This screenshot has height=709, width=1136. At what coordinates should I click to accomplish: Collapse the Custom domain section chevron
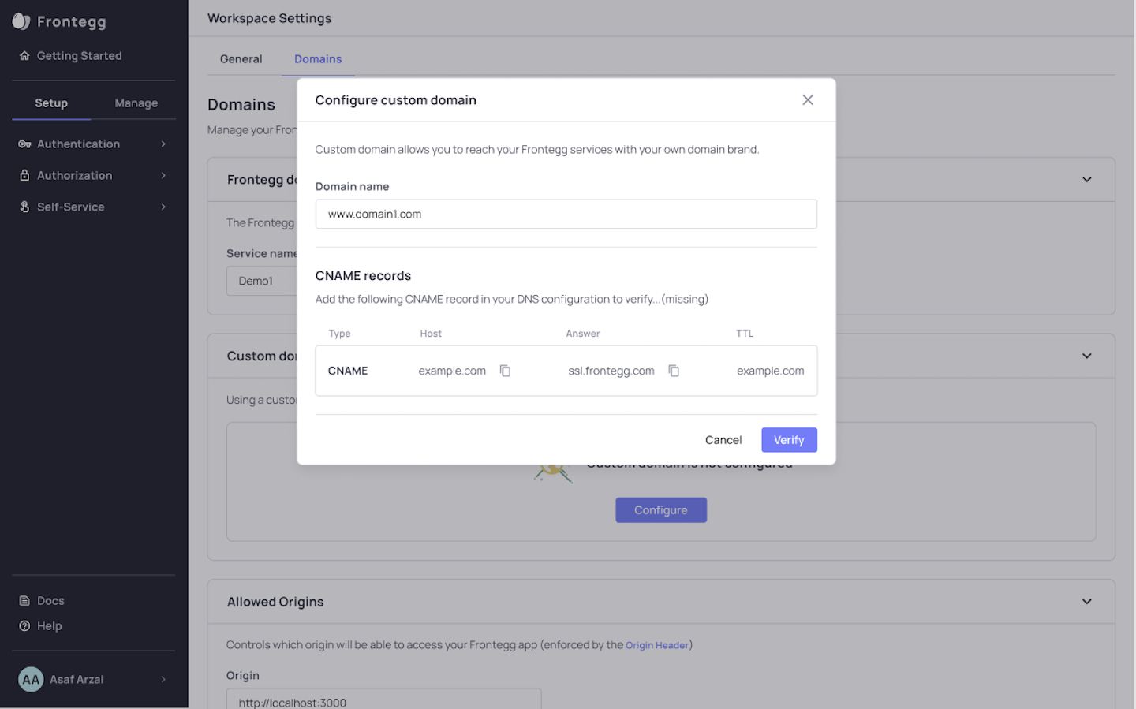coord(1086,356)
